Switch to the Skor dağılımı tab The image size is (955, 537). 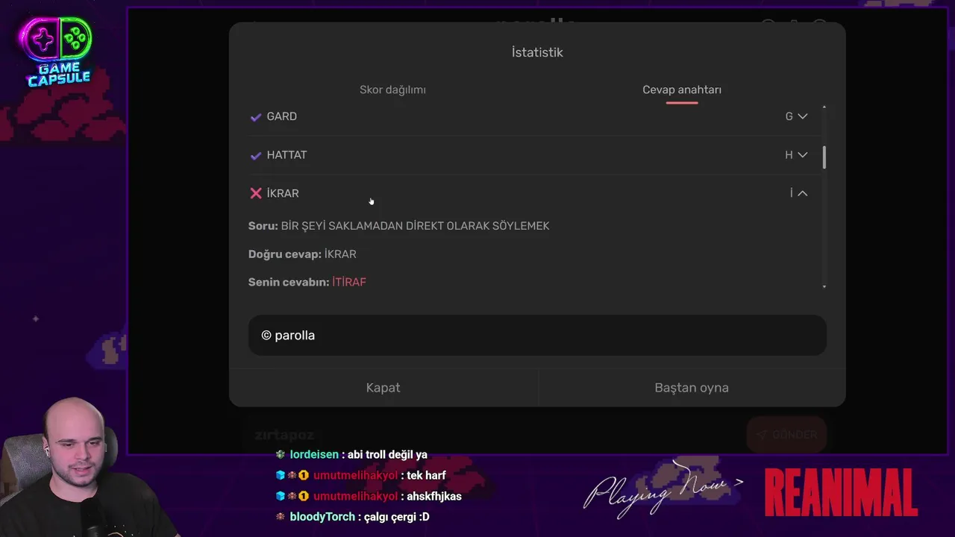tap(392, 89)
